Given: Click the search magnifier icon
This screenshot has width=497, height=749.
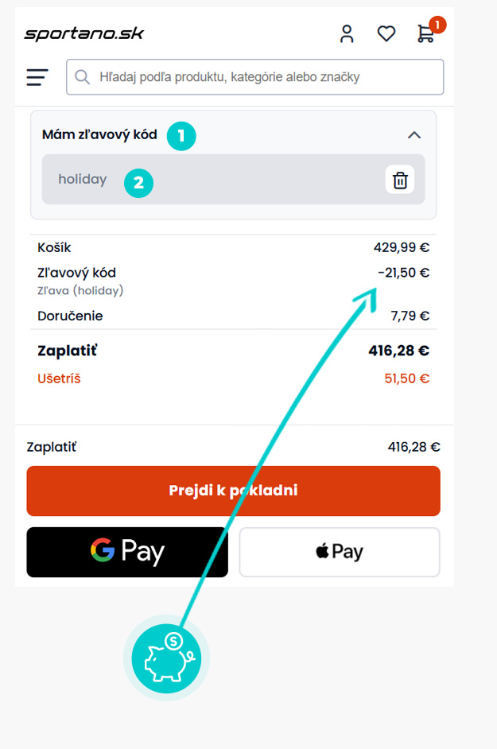Looking at the screenshot, I should [x=82, y=77].
